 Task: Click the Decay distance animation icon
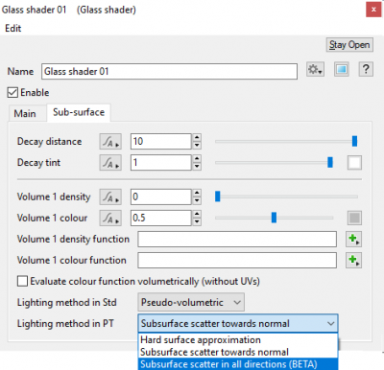click(110, 142)
